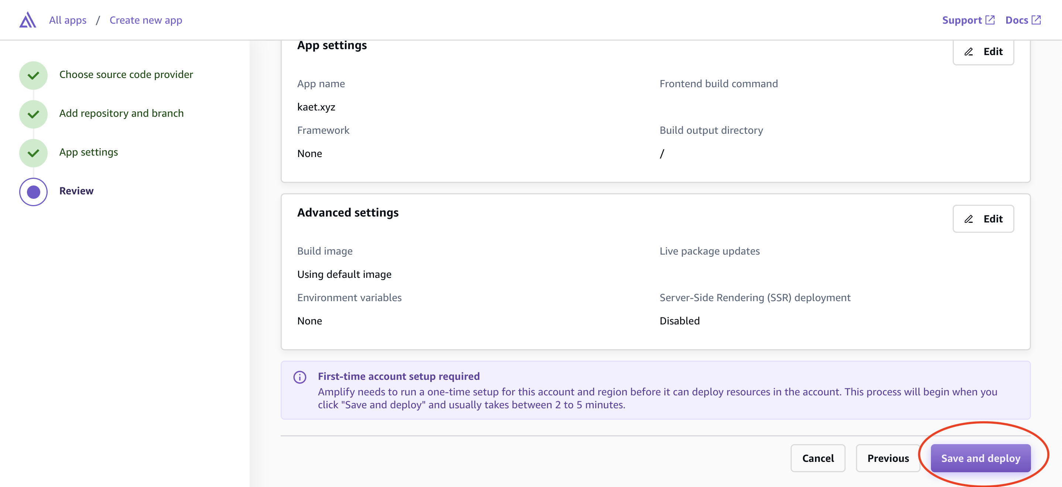
Task: Click the Advanced settings heading
Action: [x=348, y=213]
